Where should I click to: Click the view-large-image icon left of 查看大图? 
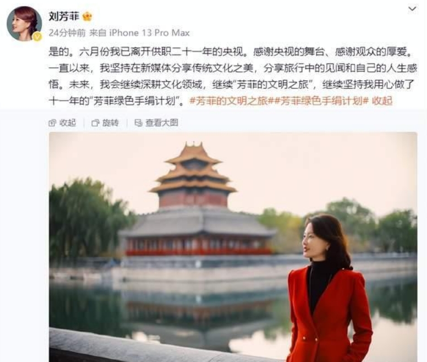pyautogui.click(x=138, y=123)
